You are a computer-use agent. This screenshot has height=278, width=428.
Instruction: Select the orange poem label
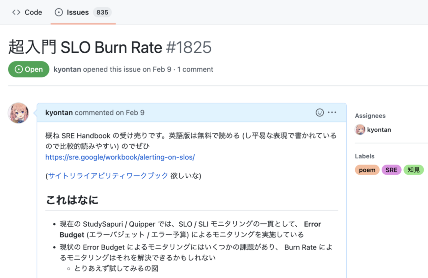click(x=367, y=170)
